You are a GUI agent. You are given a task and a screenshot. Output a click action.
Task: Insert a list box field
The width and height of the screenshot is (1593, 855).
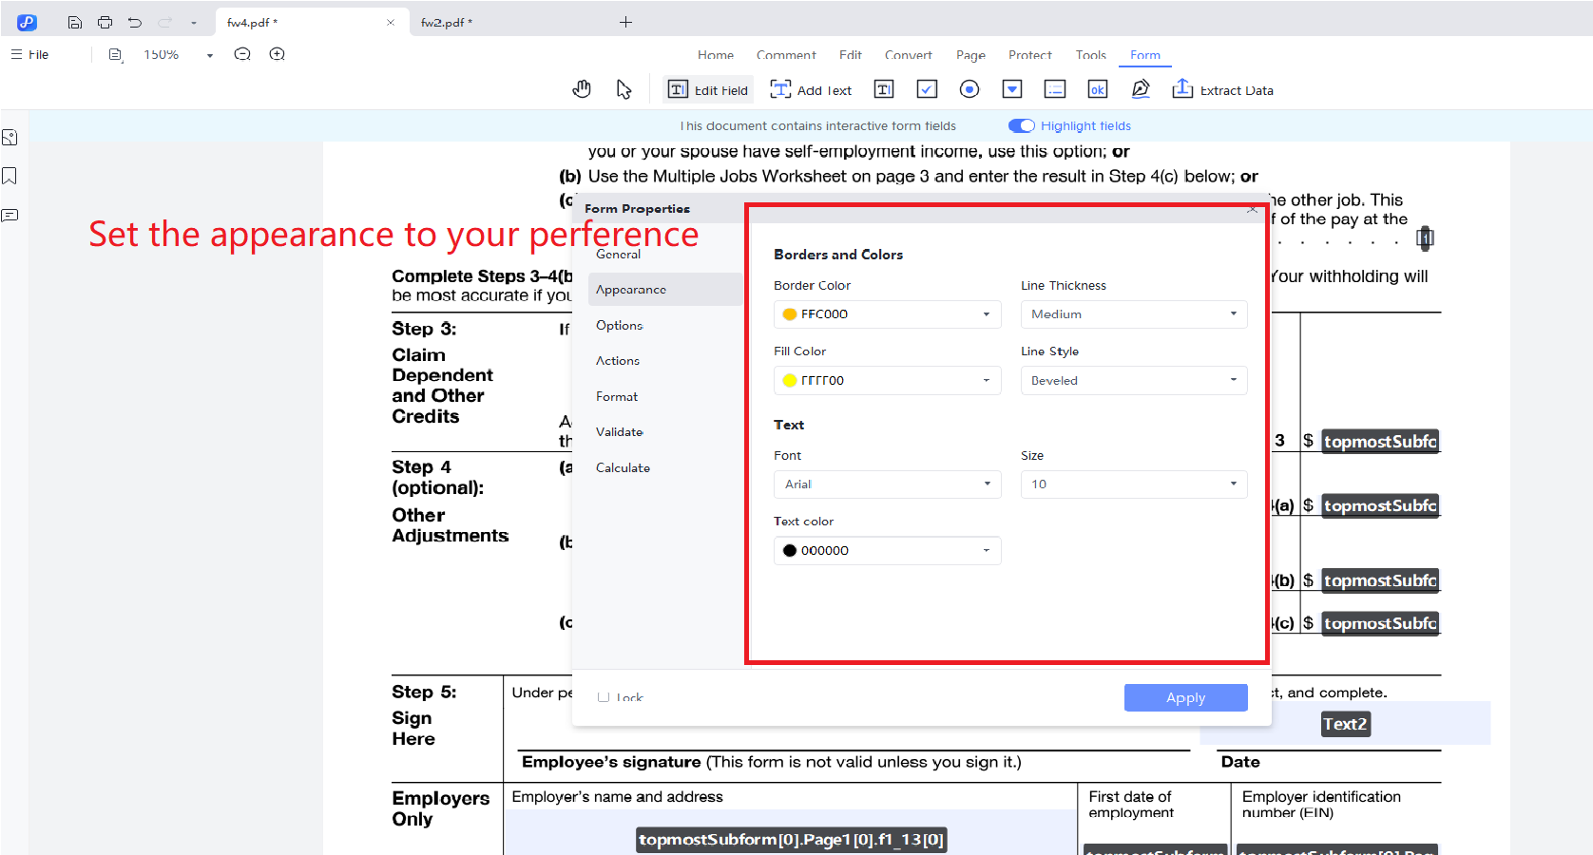coord(1055,89)
